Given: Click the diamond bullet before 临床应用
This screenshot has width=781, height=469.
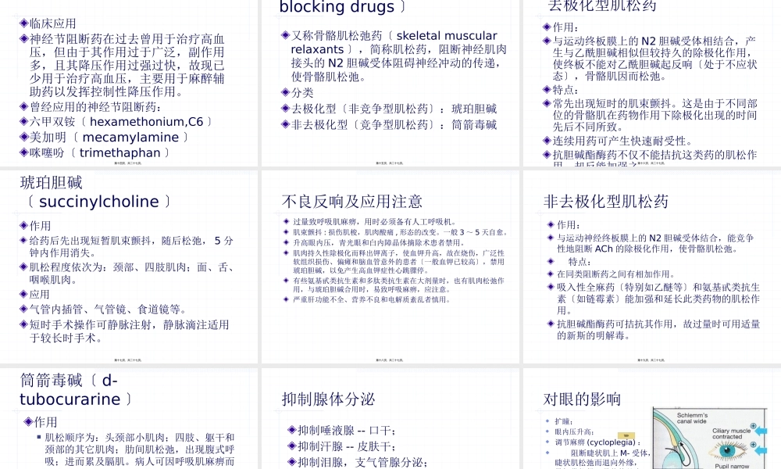Looking at the screenshot, I should coord(23,23).
